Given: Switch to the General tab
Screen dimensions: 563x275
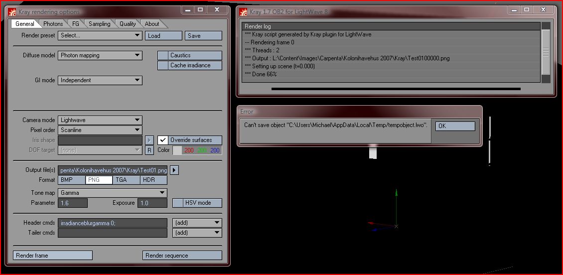Looking at the screenshot, I should click(25, 24).
